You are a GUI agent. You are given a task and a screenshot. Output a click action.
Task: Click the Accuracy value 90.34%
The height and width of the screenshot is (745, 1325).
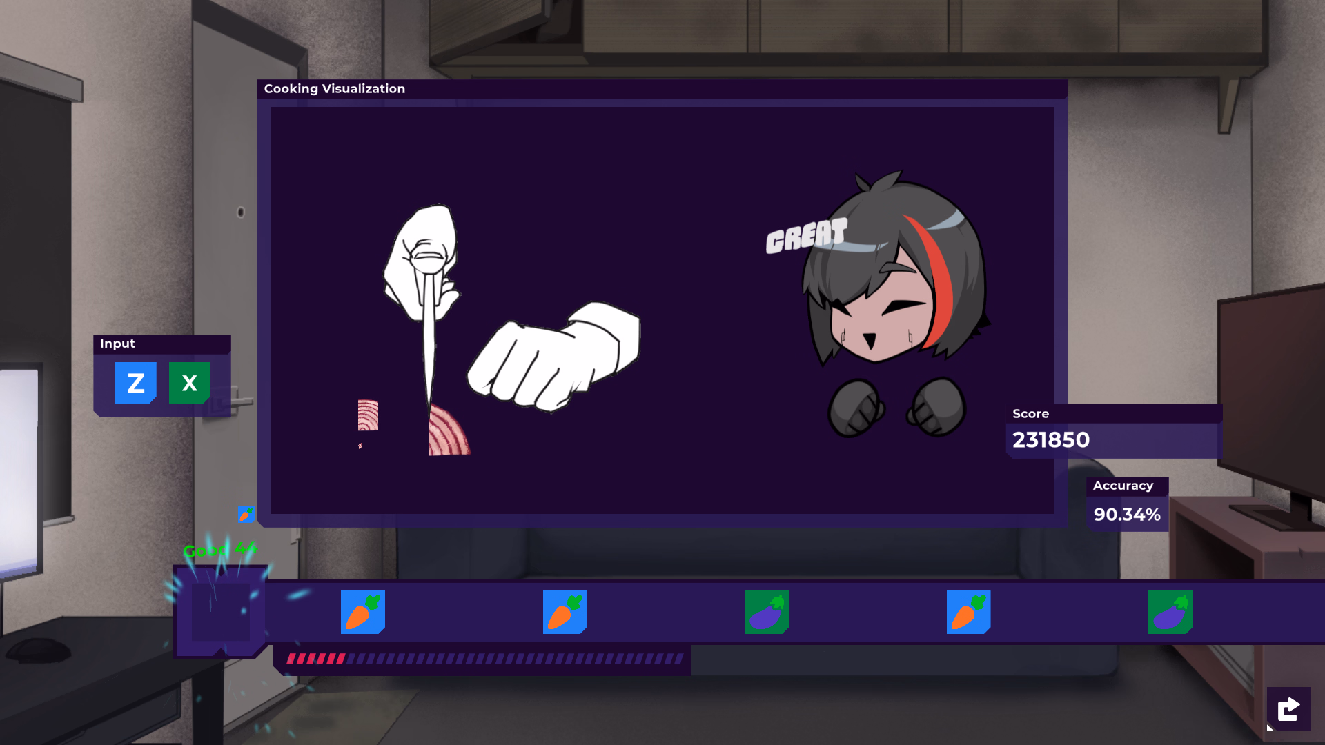1127,515
